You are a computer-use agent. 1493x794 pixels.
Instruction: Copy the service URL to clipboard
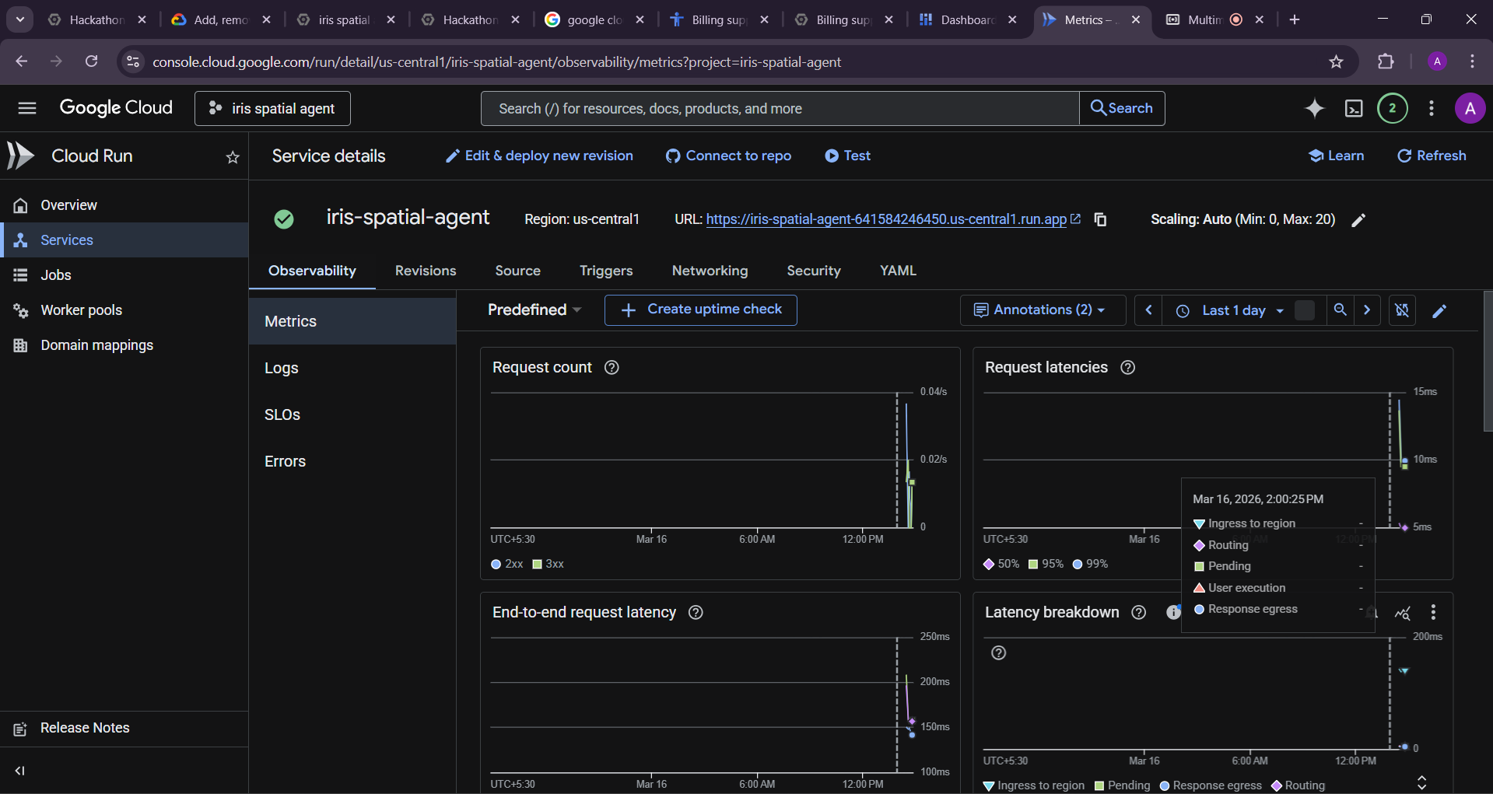[1100, 219]
